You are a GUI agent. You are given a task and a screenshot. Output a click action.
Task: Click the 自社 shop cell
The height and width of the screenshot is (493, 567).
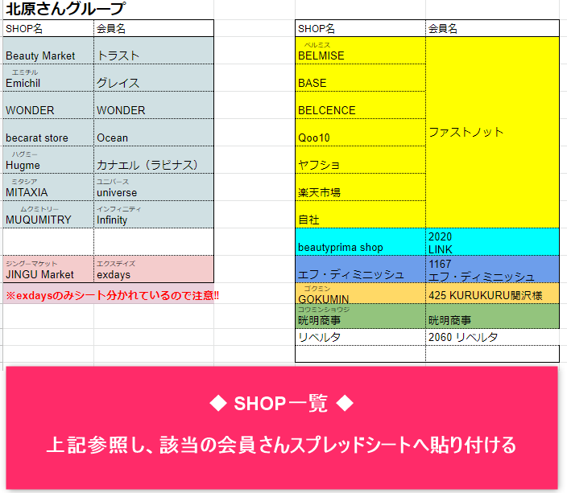(360, 214)
